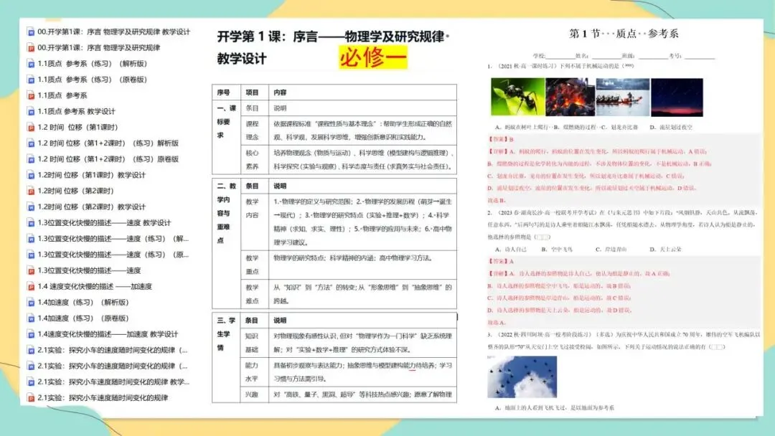Click the title 开学第1课：序言——物理学及研究规律
The image size is (775, 436).
pos(331,36)
